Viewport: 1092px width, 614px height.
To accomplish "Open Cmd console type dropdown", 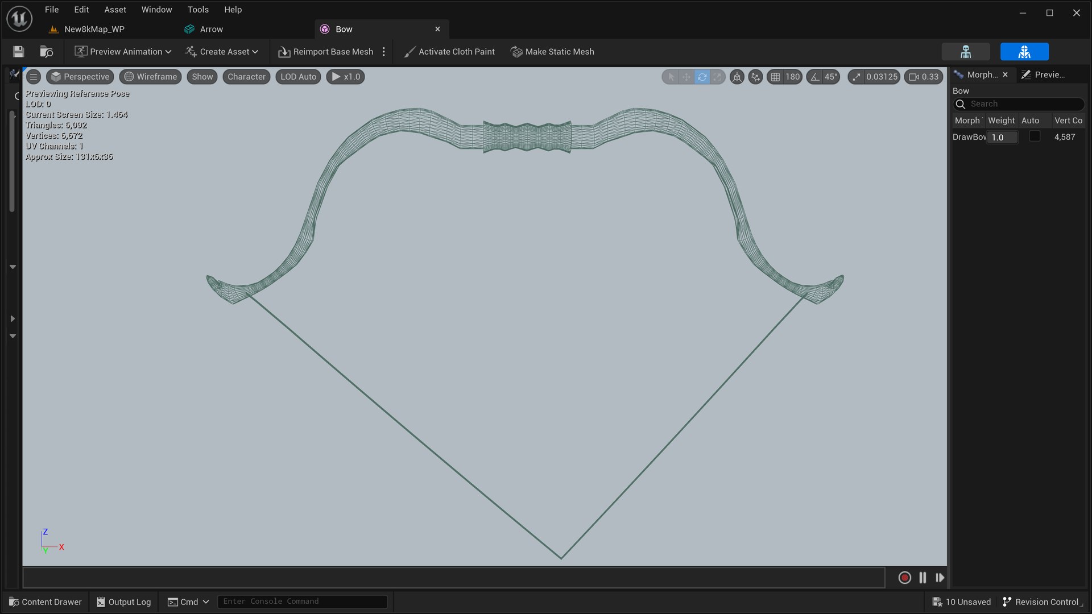I will pos(188,601).
